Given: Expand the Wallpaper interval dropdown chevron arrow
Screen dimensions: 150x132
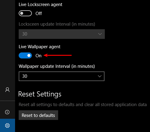Looking at the screenshot, I should pos(100,76).
